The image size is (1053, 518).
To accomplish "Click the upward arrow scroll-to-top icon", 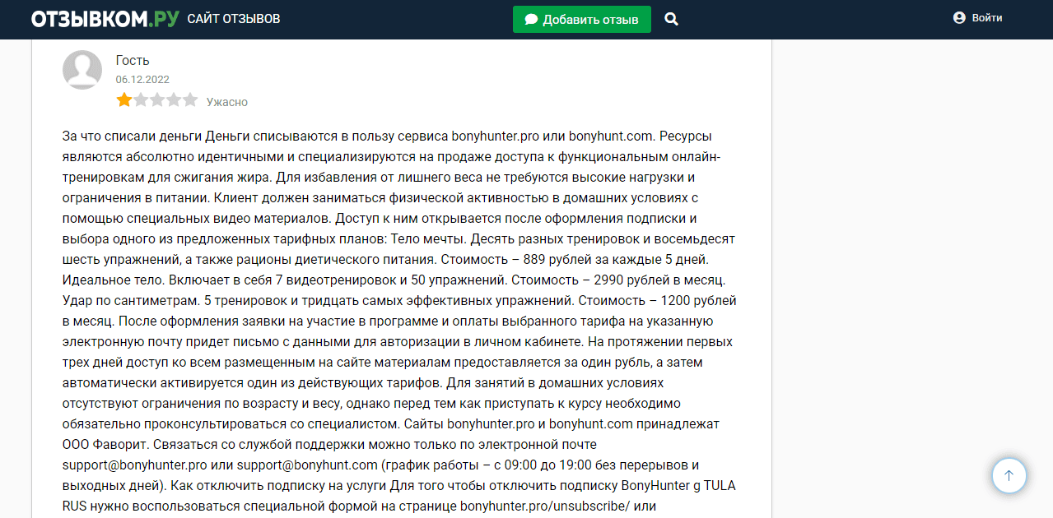I will (x=1009, y=475).
